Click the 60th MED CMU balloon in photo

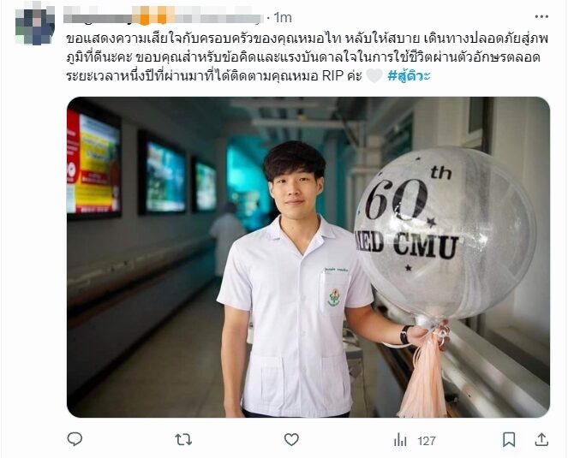(x=445, y=232)
